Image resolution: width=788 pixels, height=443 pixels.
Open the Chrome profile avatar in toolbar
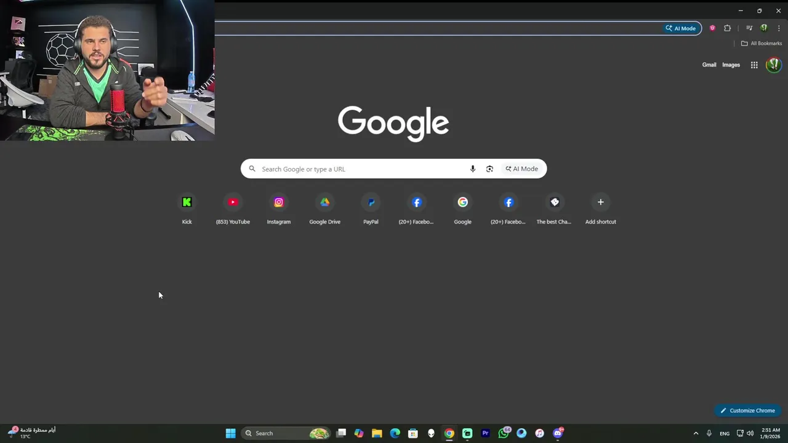coord(764,28)
